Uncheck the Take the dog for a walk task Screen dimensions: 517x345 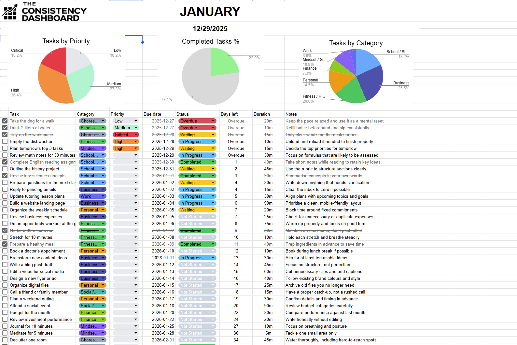pyautogui.click(x=5, y=121)
